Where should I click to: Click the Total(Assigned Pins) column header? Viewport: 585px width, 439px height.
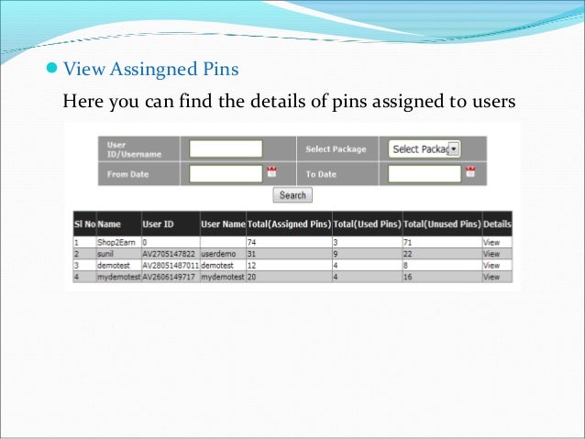click(x=289, y=224)
